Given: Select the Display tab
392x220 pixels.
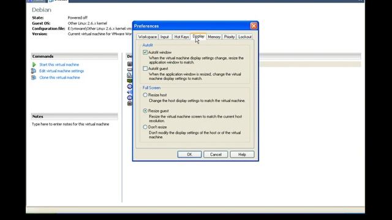Looking at the screenshot, I should click(198, 37).
